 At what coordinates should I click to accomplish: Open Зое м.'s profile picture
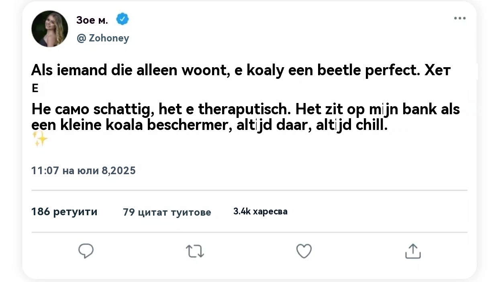[x=50, y=29]
